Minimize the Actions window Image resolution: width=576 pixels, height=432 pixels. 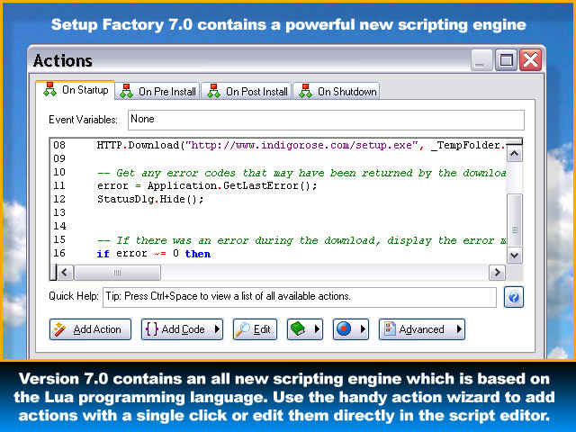pyautogui.click(x=481, y=60)
